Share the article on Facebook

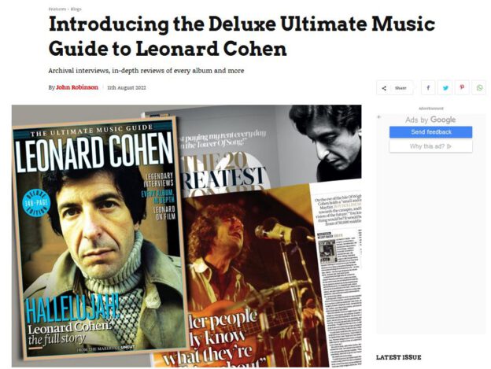coord(428,87)
